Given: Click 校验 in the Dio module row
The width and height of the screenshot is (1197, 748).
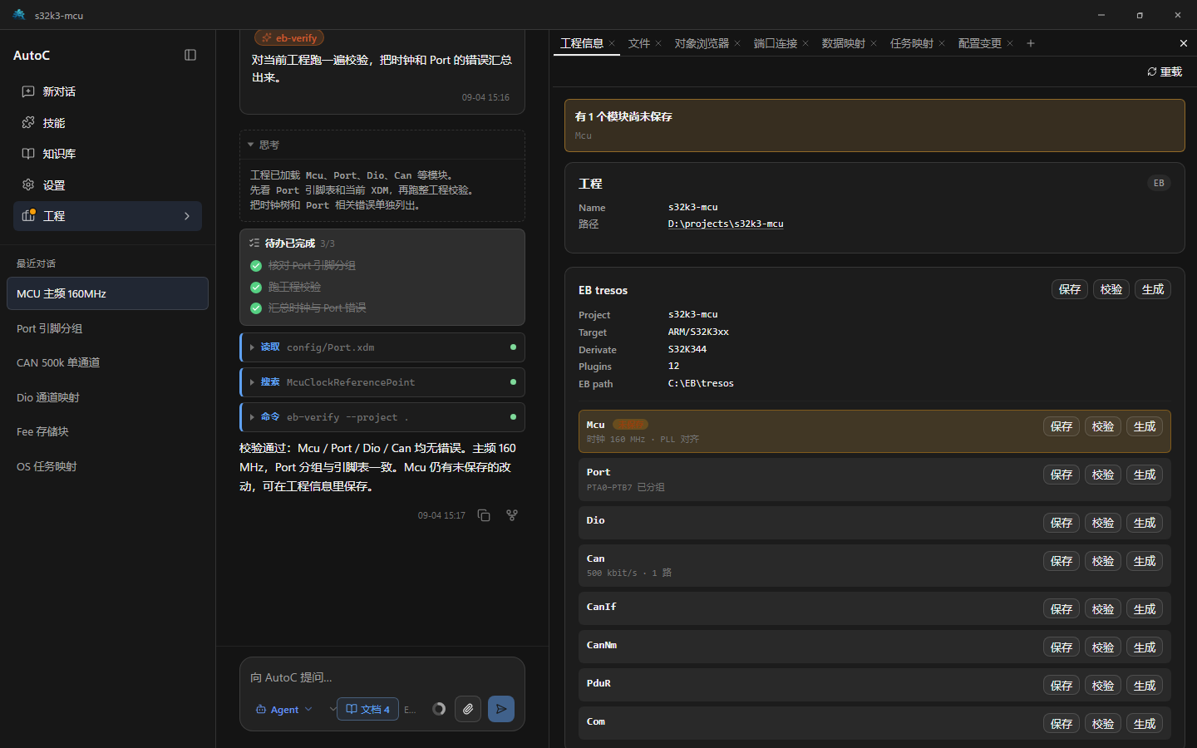Looking at the screenshot, I should tap(1103, 523).
